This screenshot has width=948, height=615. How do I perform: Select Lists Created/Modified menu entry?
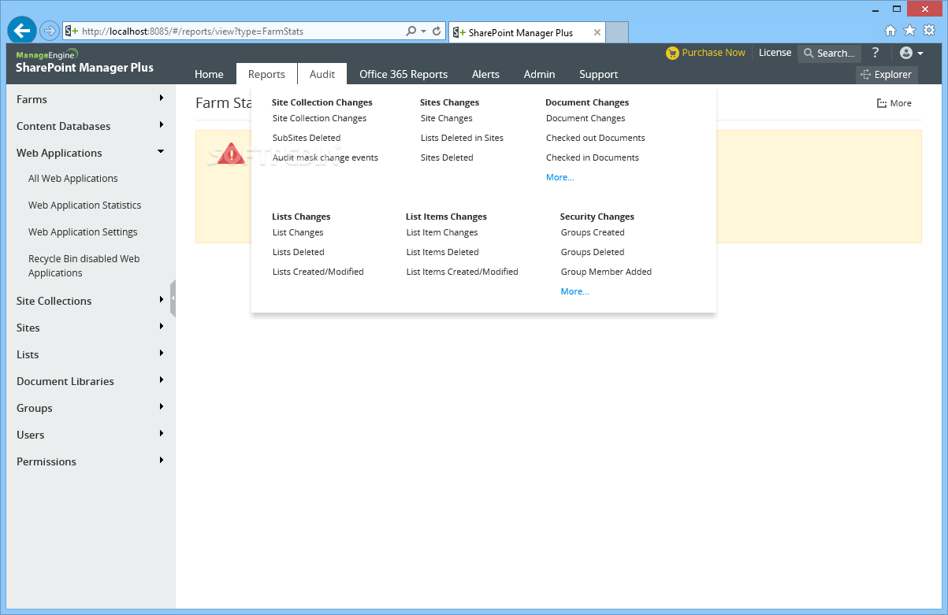318,272
